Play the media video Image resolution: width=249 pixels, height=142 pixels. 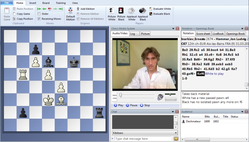(x=118, y=105)
